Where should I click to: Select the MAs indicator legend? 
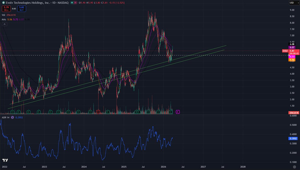(x=4, y=19)
